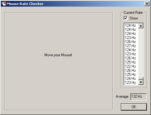This screenshot has height=115, width=151.
Task: Click the Average 132 Hz field
Action: pyautogui.click(x=138, y=97)
